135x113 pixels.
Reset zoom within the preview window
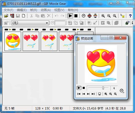coord(115,94)
